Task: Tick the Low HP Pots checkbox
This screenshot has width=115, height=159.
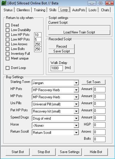Action: pos(7,35)
